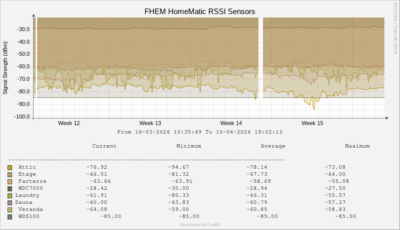This screenshot has width=400, height=230.
Task: Click the date range text below graph
Action: [200, 132]
